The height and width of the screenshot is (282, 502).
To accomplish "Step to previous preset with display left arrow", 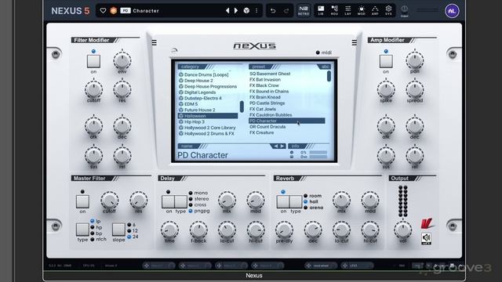I will [275, 146].
